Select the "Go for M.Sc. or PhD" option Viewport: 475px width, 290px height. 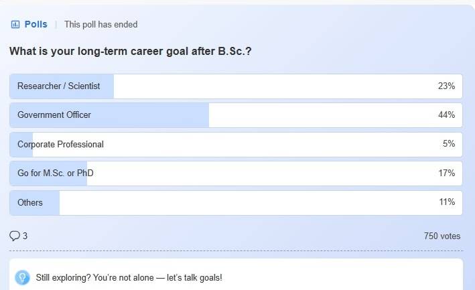tap(56, 173)
